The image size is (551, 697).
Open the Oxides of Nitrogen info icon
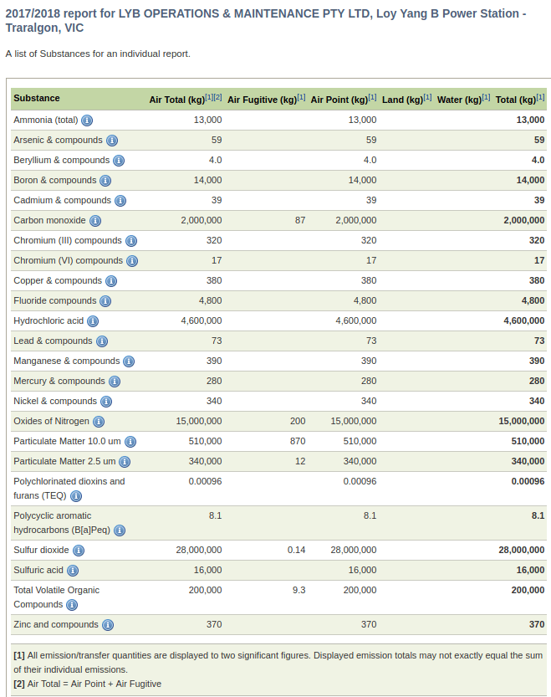[x=99, y=422]
